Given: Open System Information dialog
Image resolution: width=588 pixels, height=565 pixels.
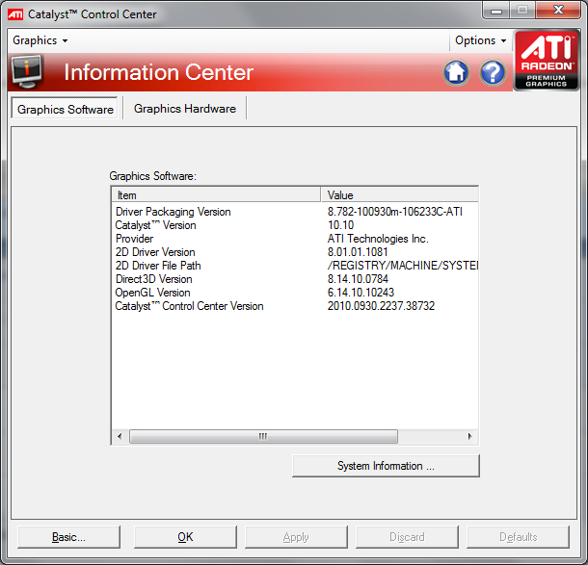Looking at the screenshot, I should [x=386, y=466].
